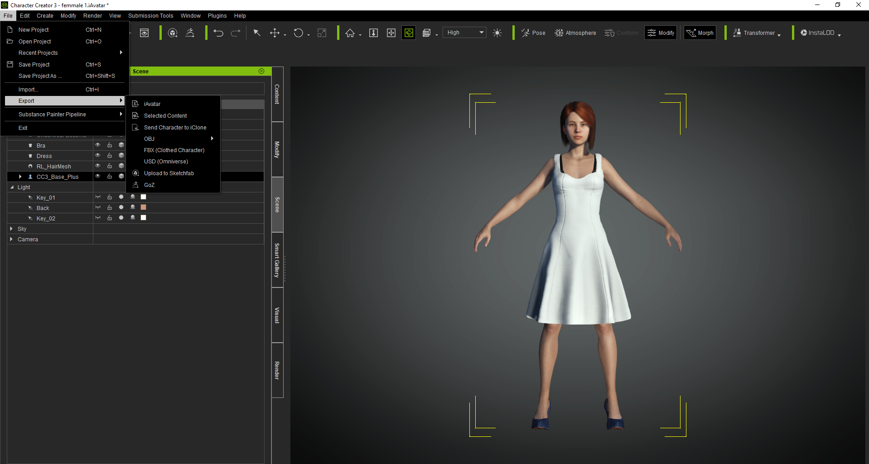The image size is (869, 464).
Task: Toggle the lock on Key_01 light
Action: 110,197
